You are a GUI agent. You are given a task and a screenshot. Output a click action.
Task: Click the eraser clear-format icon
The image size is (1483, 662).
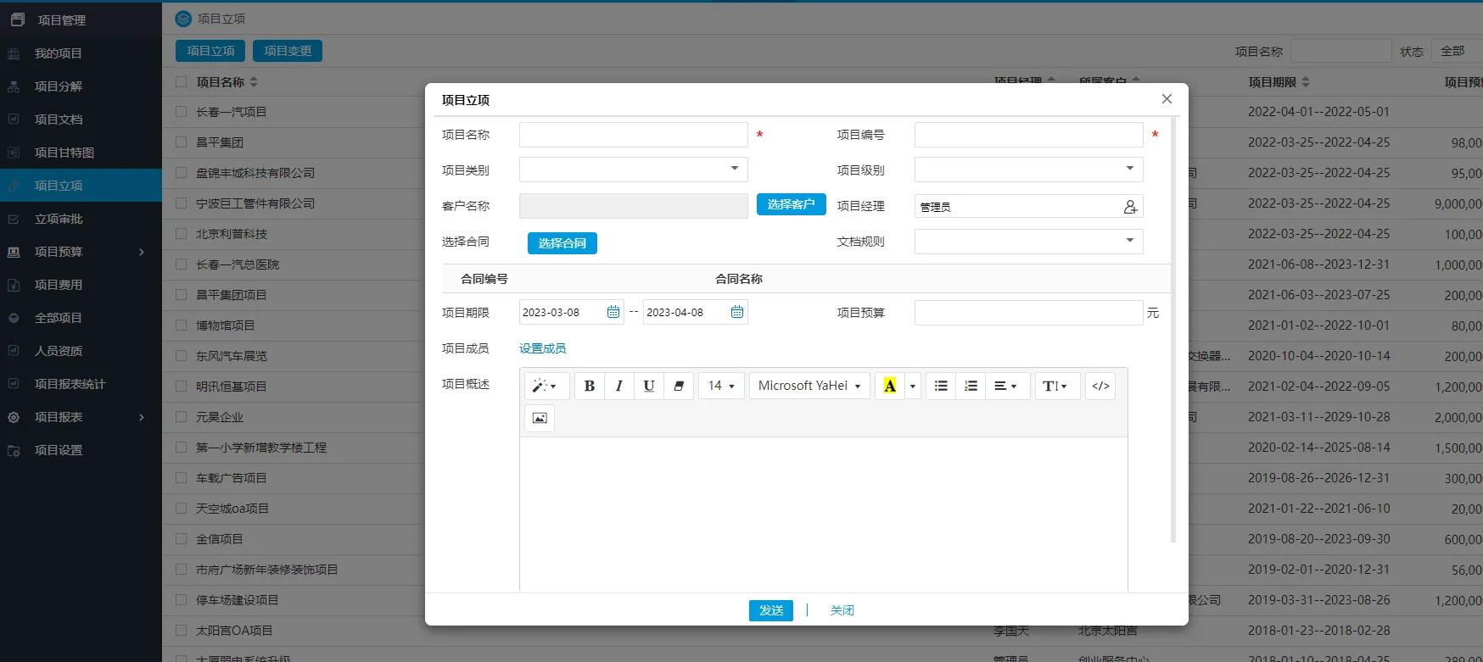(679, 386)
